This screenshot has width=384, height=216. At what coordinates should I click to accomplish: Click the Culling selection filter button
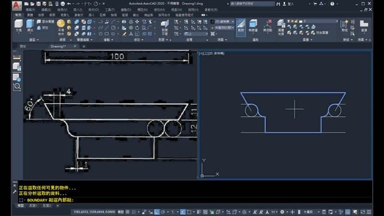pyautogui.click(x=241, y=28)
